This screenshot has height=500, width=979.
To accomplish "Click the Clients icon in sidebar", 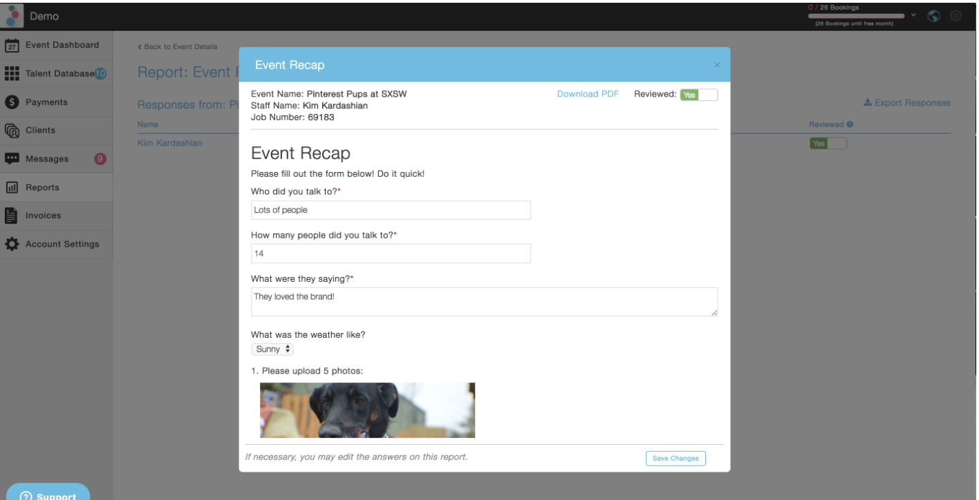I will [12, 131].
